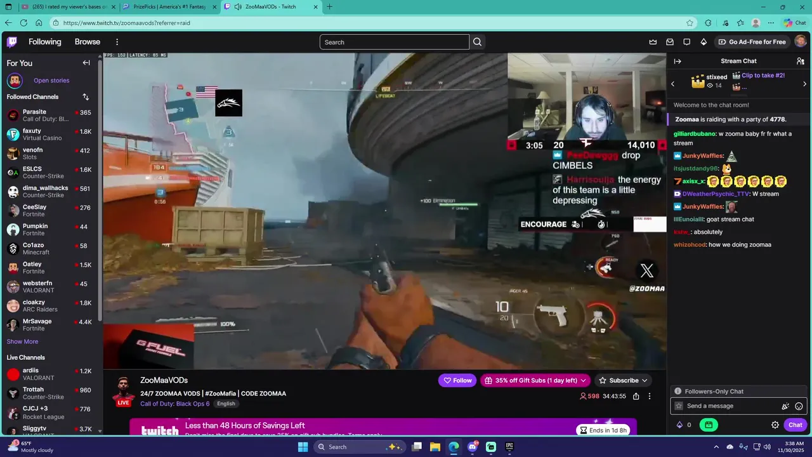Open the Windows taskbar Search box
The width and height of the screenshot is (812, 457).
[359, 447]
